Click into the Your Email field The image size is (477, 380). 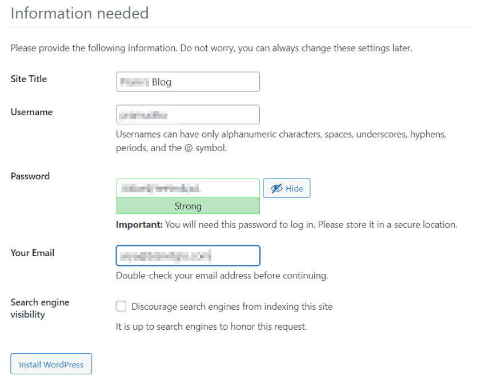point(187,256)
